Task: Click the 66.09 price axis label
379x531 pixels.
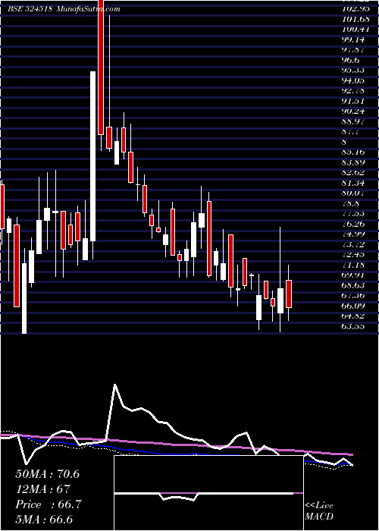Action: tap(352, 306)
